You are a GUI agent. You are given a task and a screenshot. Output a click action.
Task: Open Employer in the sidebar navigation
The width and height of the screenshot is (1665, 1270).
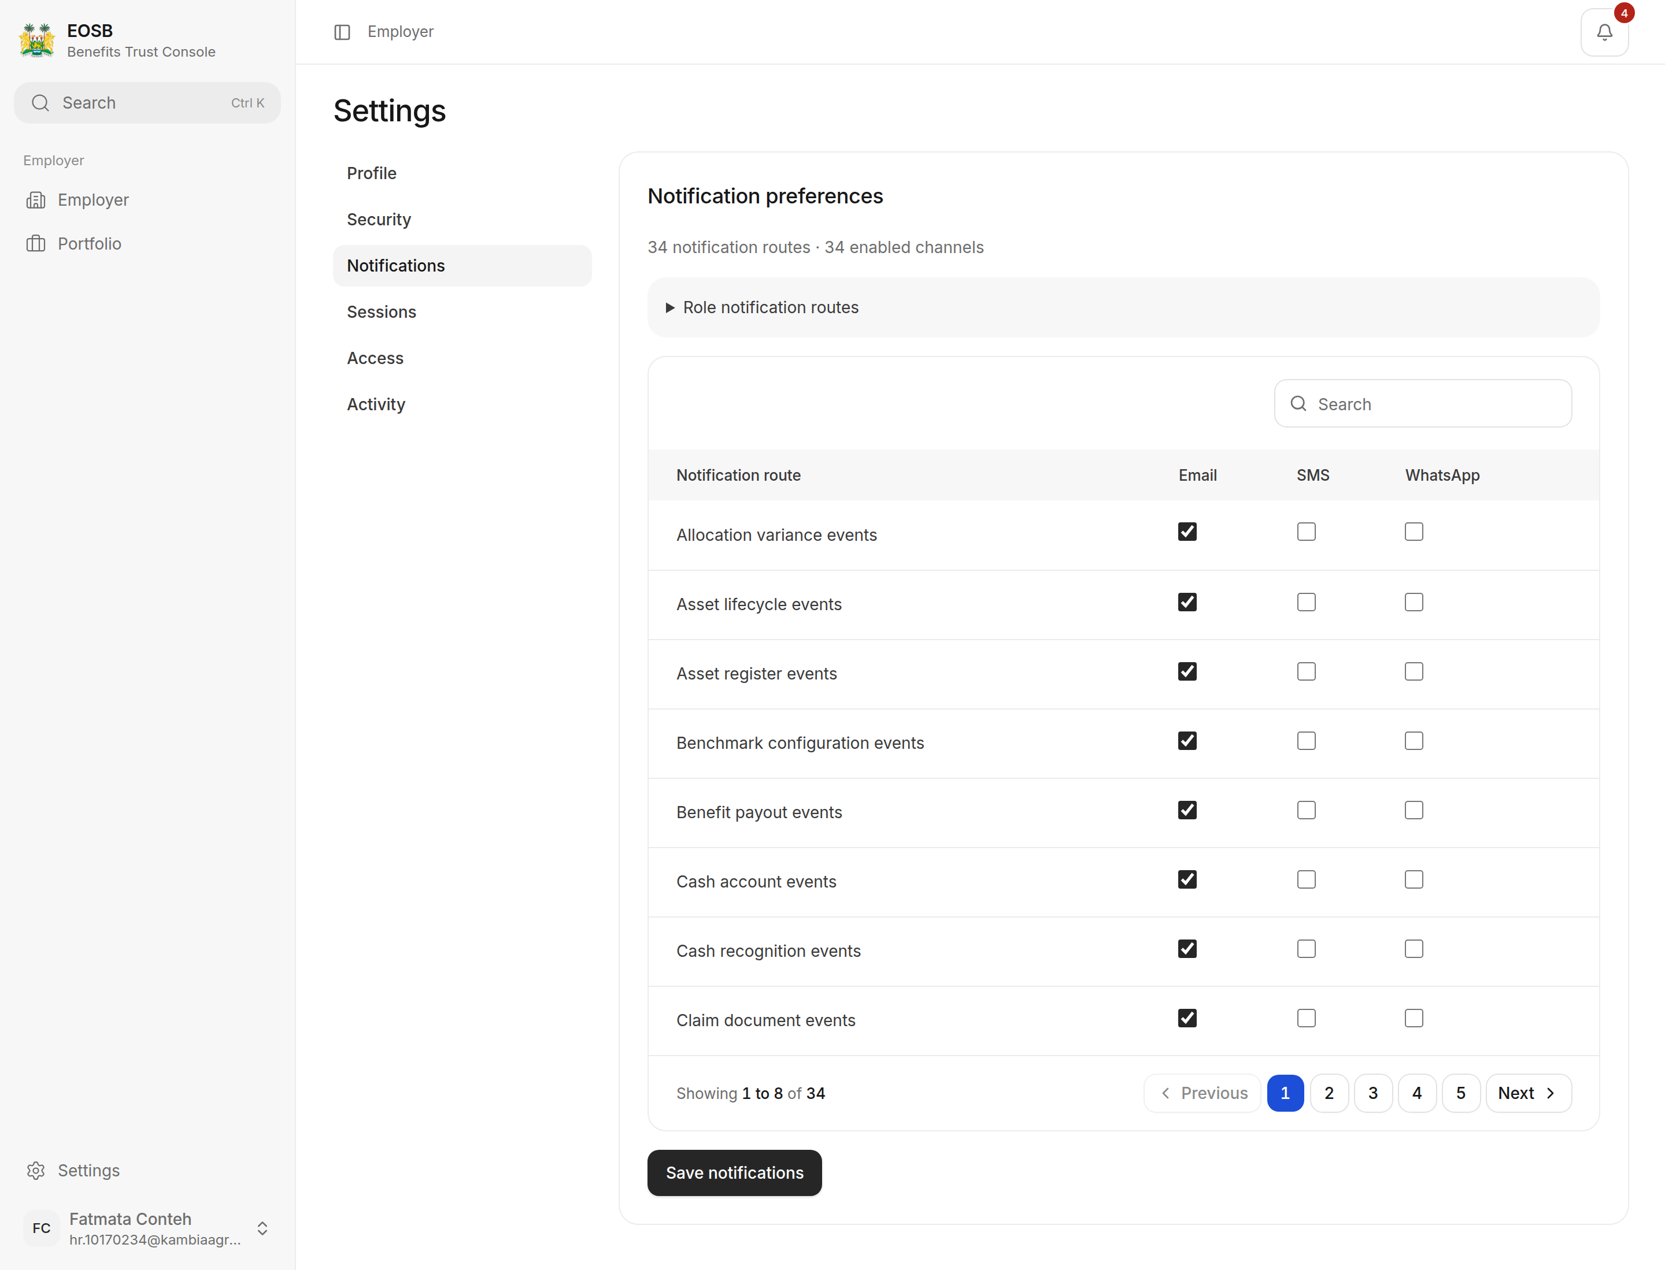[147, 199]
